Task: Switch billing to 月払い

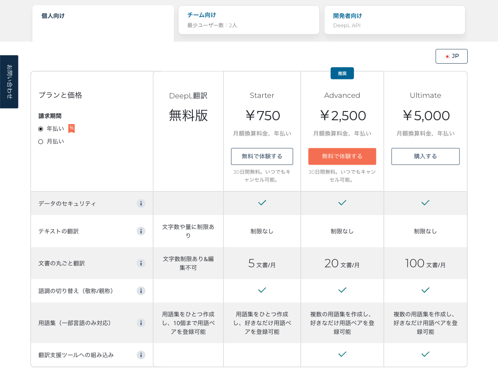Action: pos(40,141)
